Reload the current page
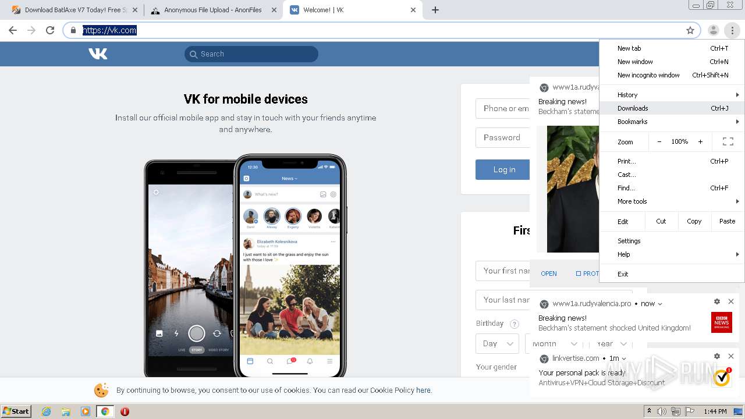 [50, 30]
